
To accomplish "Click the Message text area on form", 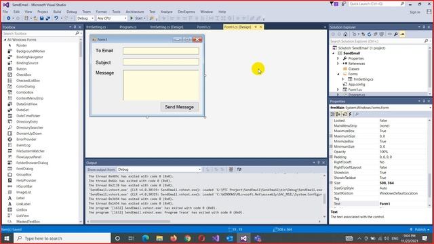I will click(161, 85).
